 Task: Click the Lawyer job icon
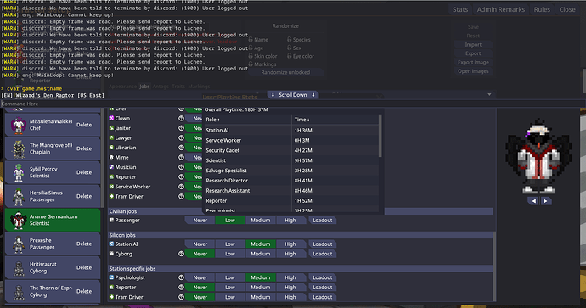[111, 137]
